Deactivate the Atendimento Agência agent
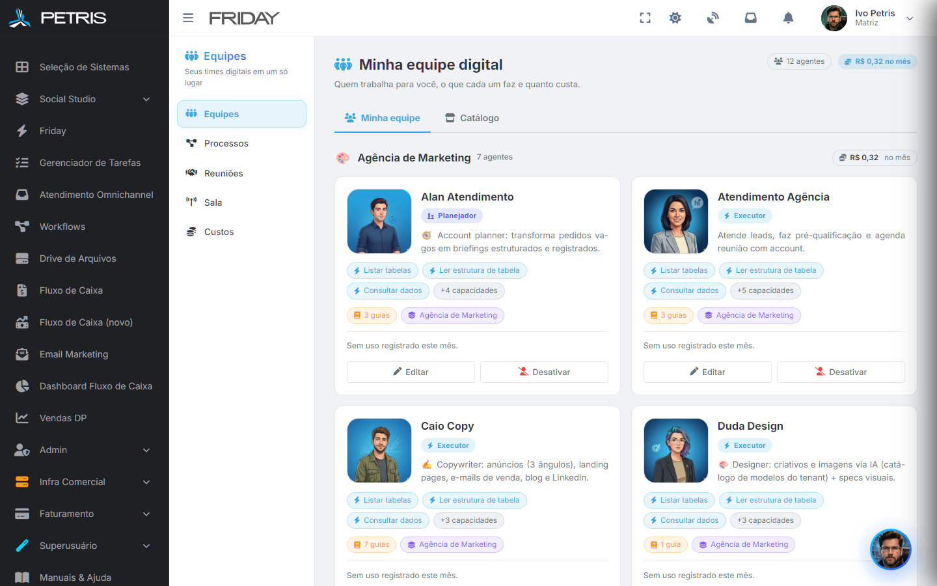The height and width of the screenshot is (586, 937). coord(841,372)
